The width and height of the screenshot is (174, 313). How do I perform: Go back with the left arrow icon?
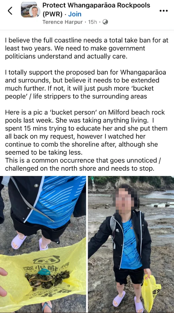tap(10, 11)
